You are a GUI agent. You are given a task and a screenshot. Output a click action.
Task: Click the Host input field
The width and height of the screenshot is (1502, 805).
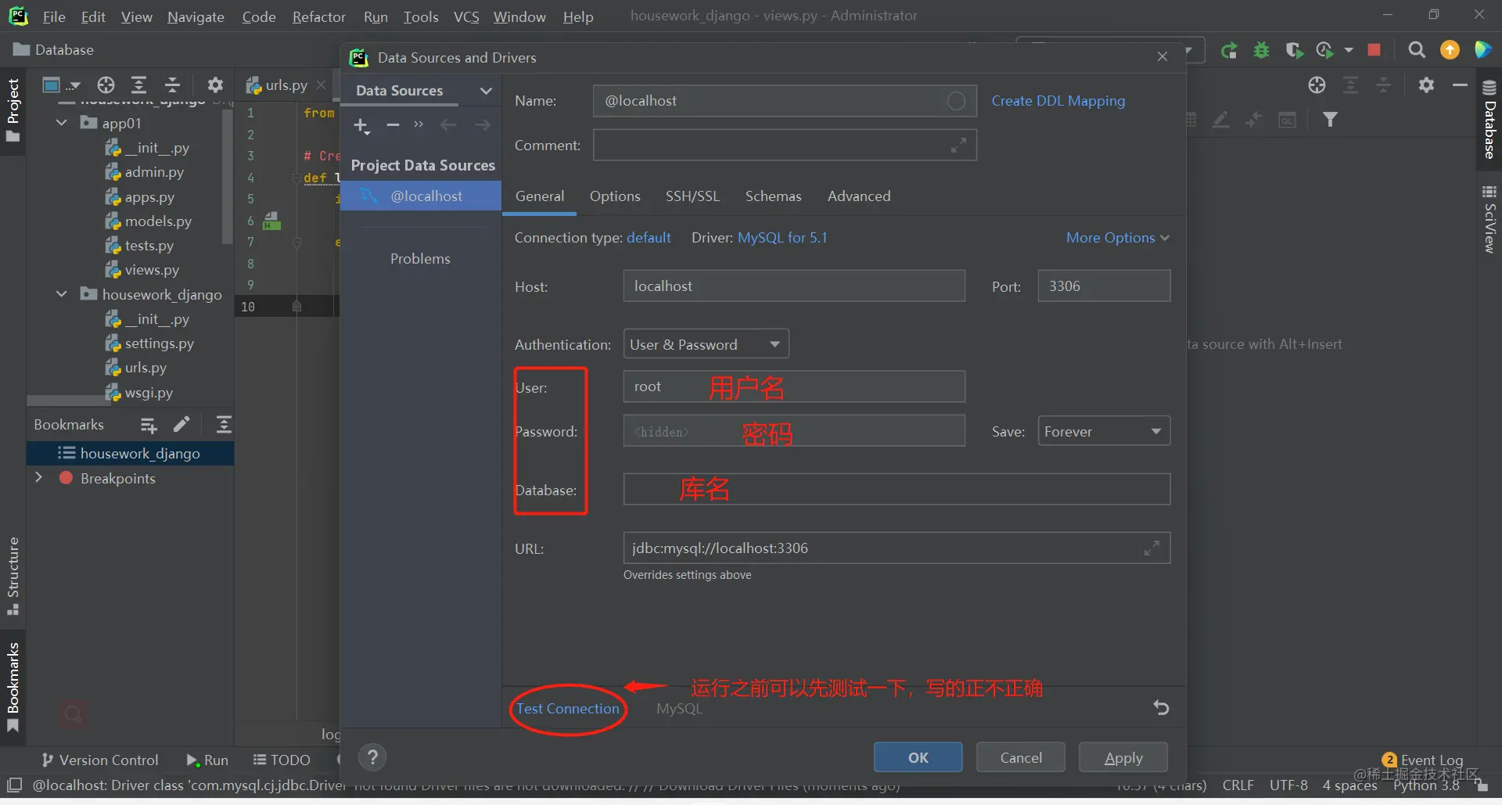point(794,286)
